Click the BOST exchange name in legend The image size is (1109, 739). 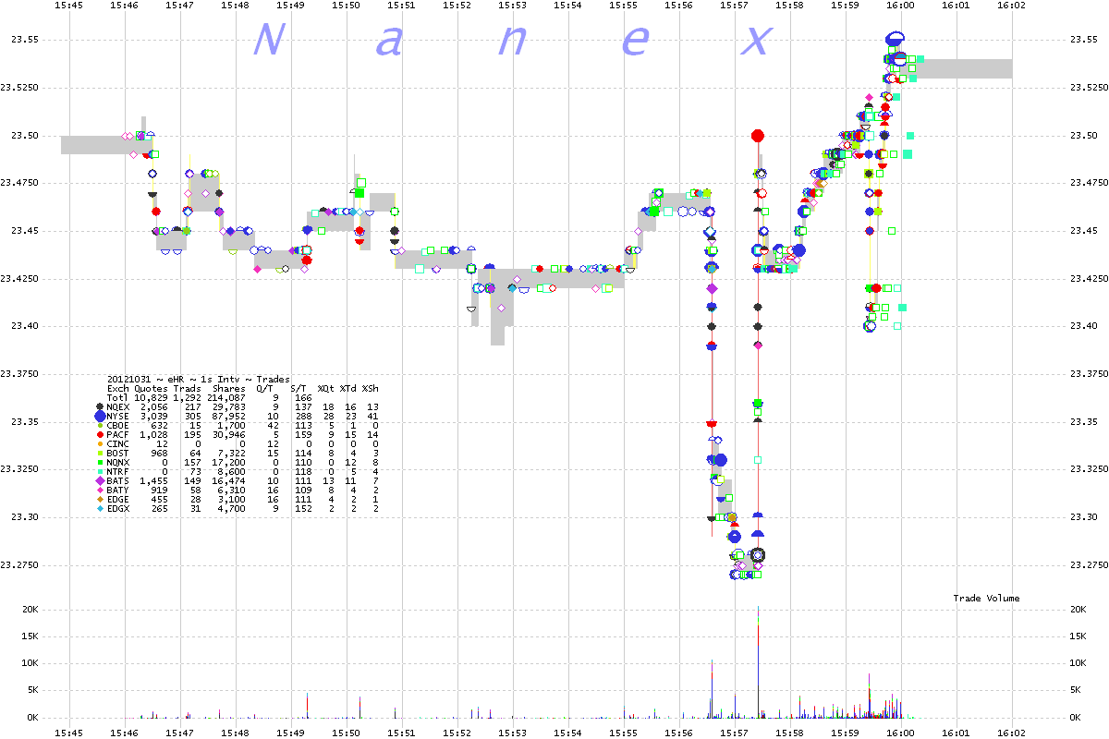[x=118, y=453]
